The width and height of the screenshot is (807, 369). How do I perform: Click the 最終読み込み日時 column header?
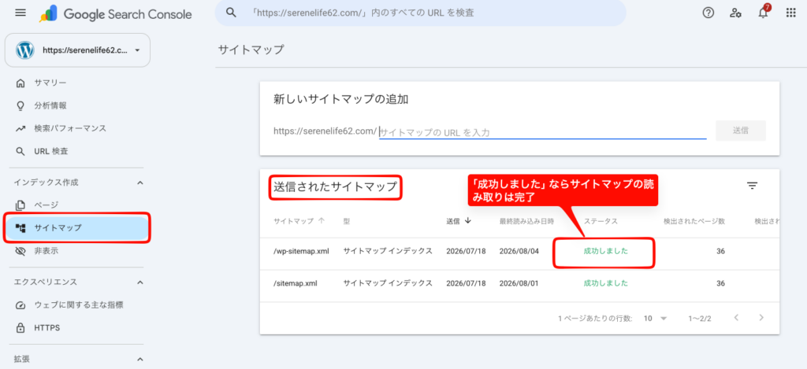pyautogui.click(x=526, y=222)
